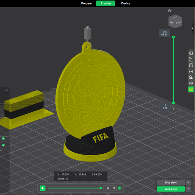Select the Preview tab
195x195 pixels.
(x=105, y=3)
